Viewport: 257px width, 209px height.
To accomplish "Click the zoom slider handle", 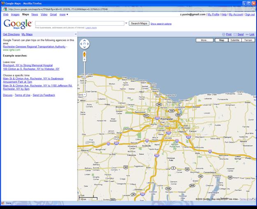I will pos(85,77).
